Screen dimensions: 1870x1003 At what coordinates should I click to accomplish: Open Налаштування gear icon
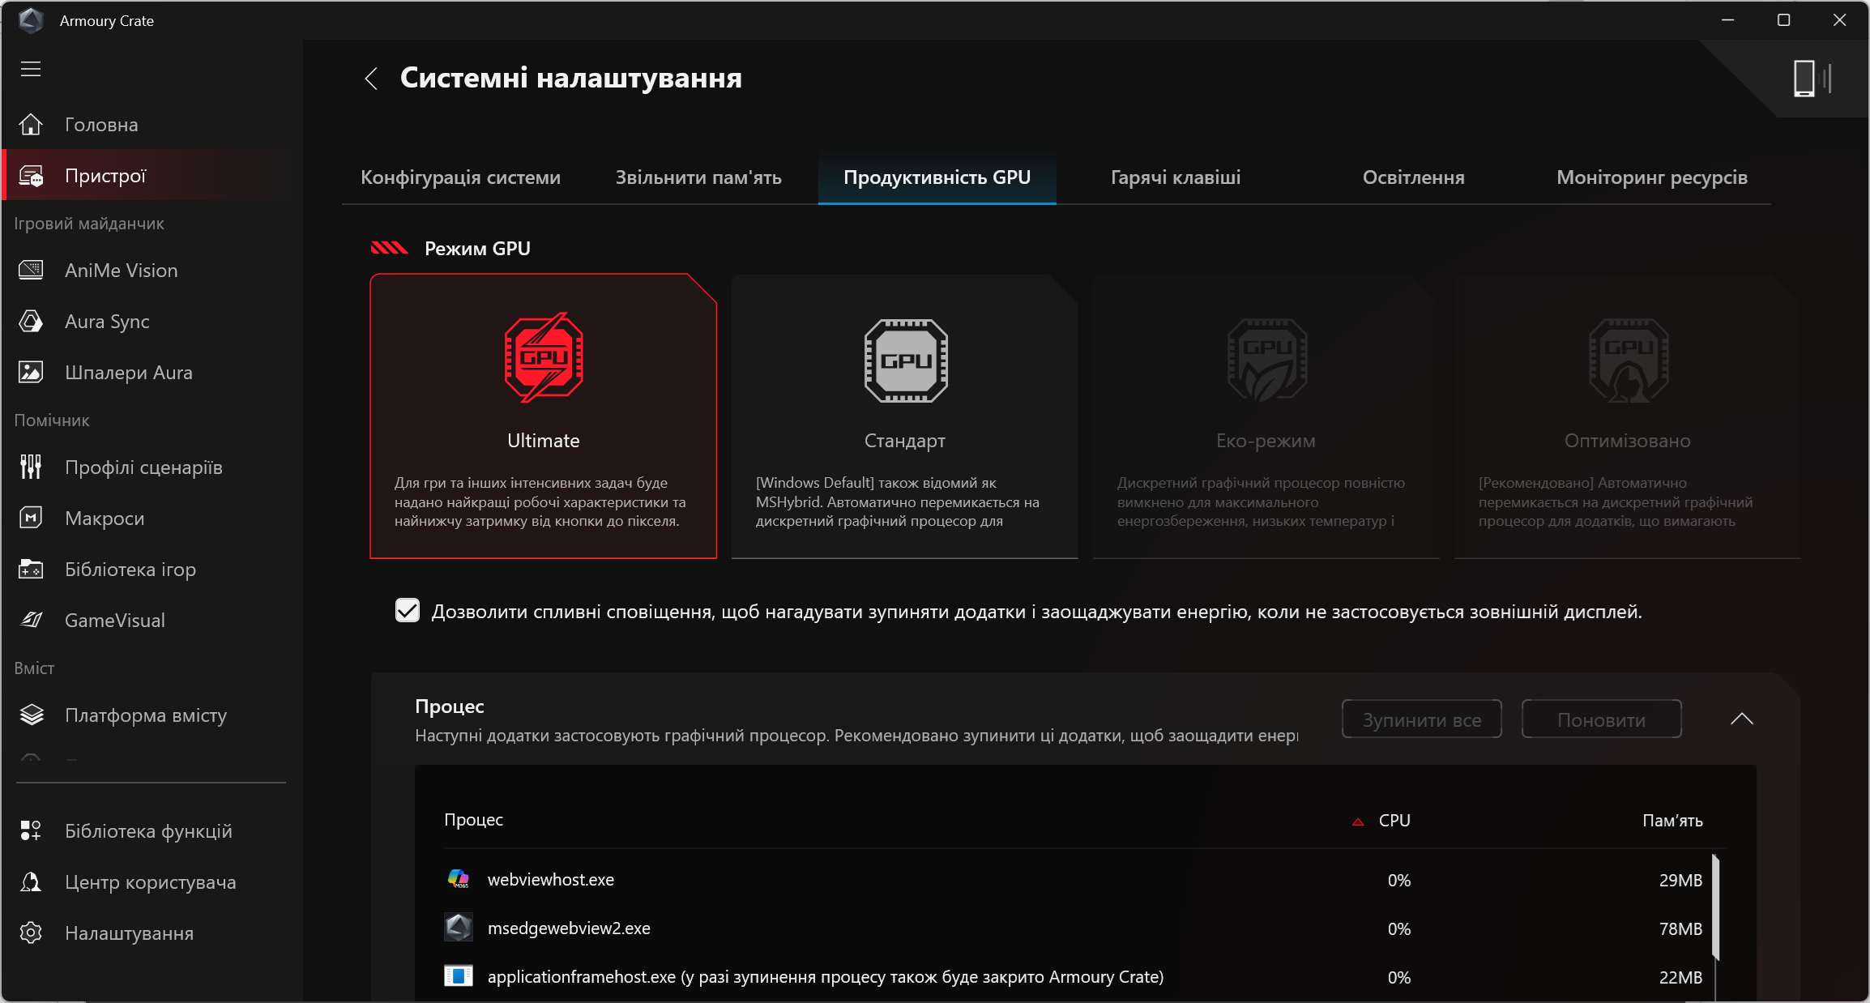click(31, 933)
